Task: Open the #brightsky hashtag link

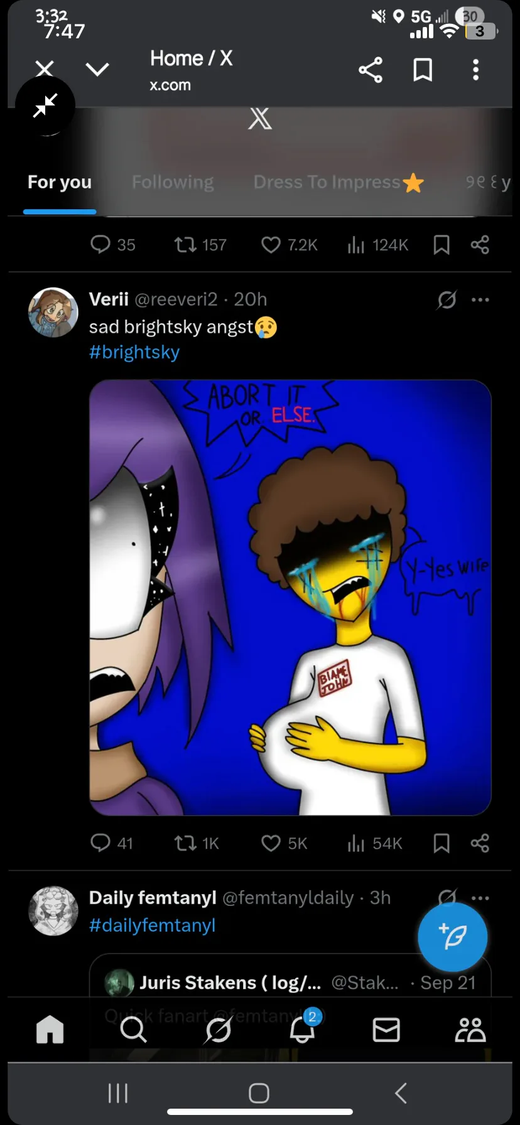Action: pyautogui.click(x=134, y=352)
